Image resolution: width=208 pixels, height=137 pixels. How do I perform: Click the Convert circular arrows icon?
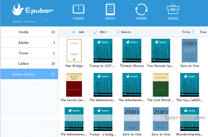tap(141, 9)
